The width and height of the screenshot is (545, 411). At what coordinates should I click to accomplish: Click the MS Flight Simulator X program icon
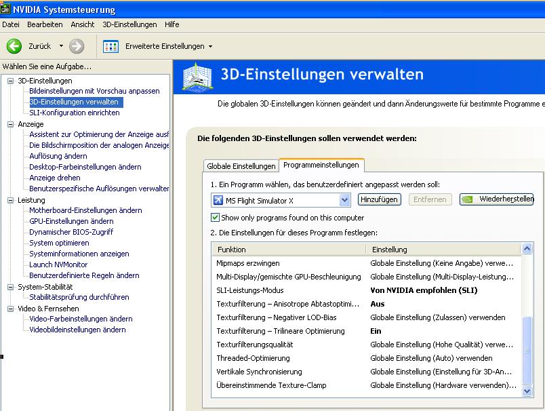pos(218,200)
